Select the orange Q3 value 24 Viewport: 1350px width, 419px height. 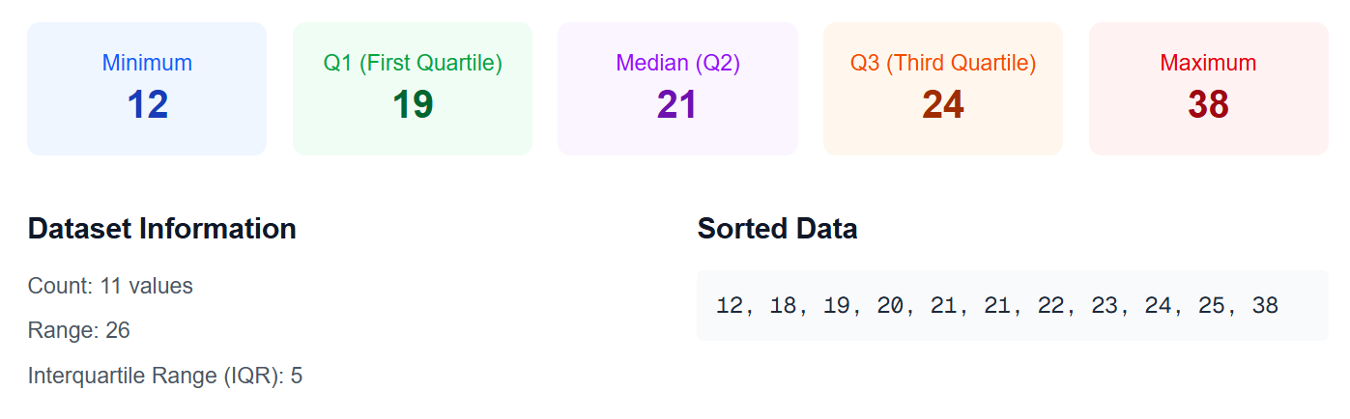pyautogui.click(x=943, y=104)
